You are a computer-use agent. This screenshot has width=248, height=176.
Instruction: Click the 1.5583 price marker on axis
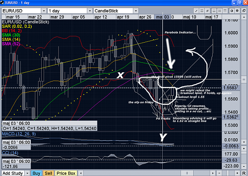pyautogui.click(x=231, y=88)
